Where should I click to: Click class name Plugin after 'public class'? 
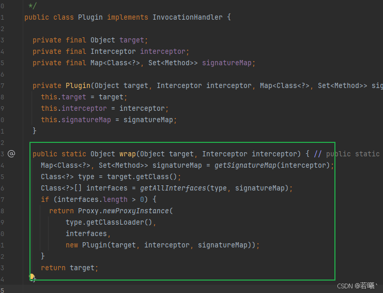coord(90,18)
